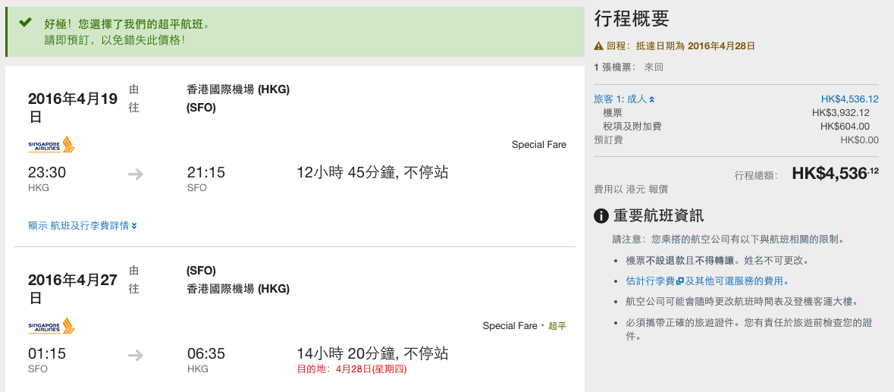Click outbound flight direction arrow icon

pyautogui.click(x=135, y=174)
